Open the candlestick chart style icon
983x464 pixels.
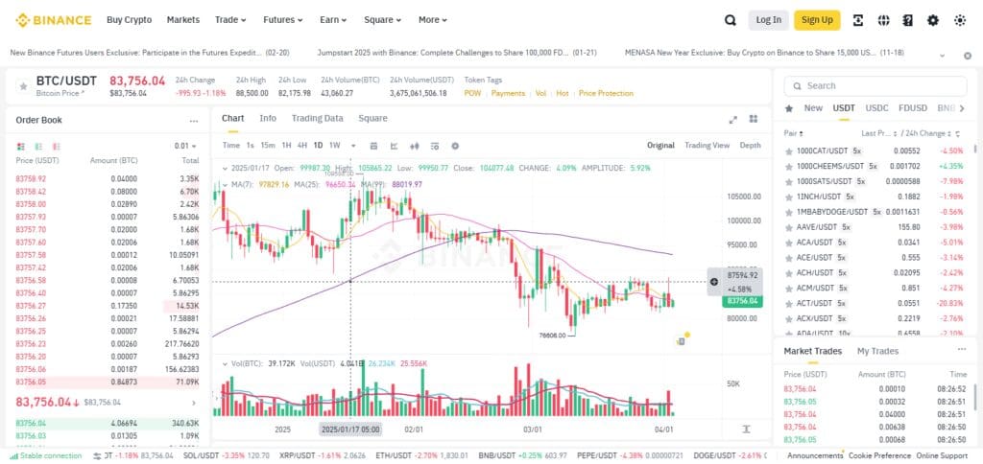point(414,146)
